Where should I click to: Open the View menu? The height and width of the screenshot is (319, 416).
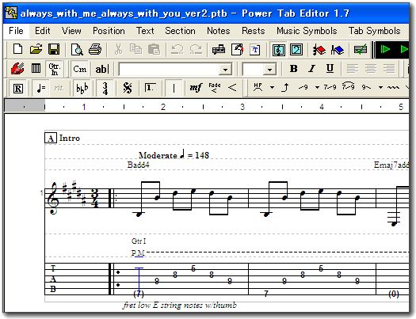click(71, 31)
